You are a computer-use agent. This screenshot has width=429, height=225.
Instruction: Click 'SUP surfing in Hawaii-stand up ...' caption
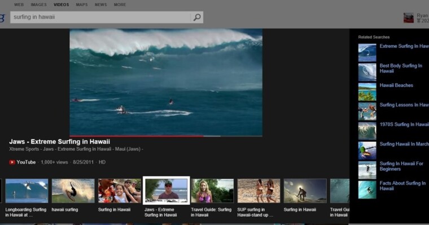click(x=255, y=212)
